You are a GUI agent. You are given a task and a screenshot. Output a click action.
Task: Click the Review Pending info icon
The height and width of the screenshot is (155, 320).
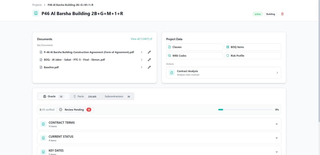pyautogui.click(x=61, y=109)
